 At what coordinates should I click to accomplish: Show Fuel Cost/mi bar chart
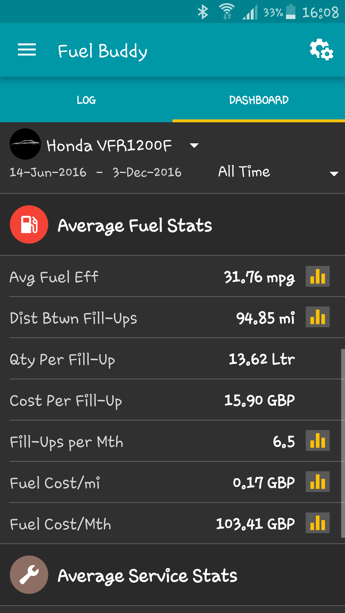pos(318,482)
